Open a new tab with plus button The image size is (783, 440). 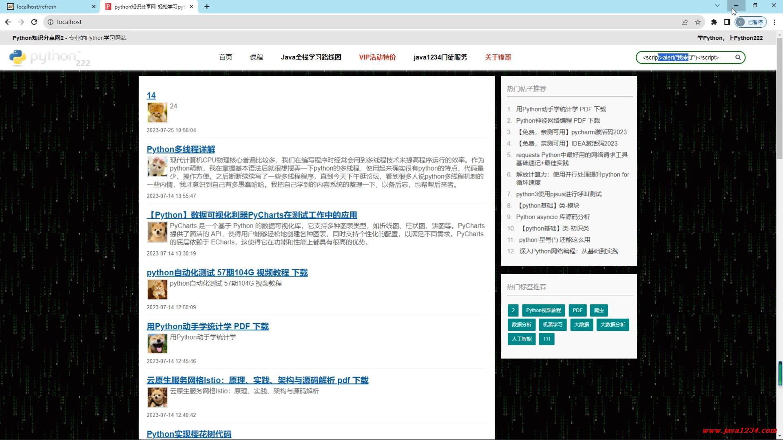coord(207,7)
